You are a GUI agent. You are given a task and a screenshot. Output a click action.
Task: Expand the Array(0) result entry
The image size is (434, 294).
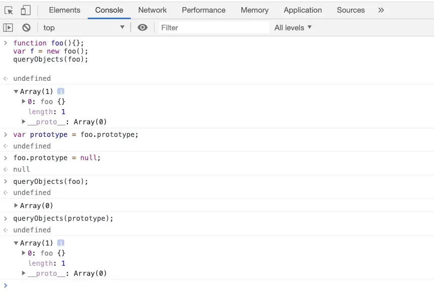pos(16,206)
